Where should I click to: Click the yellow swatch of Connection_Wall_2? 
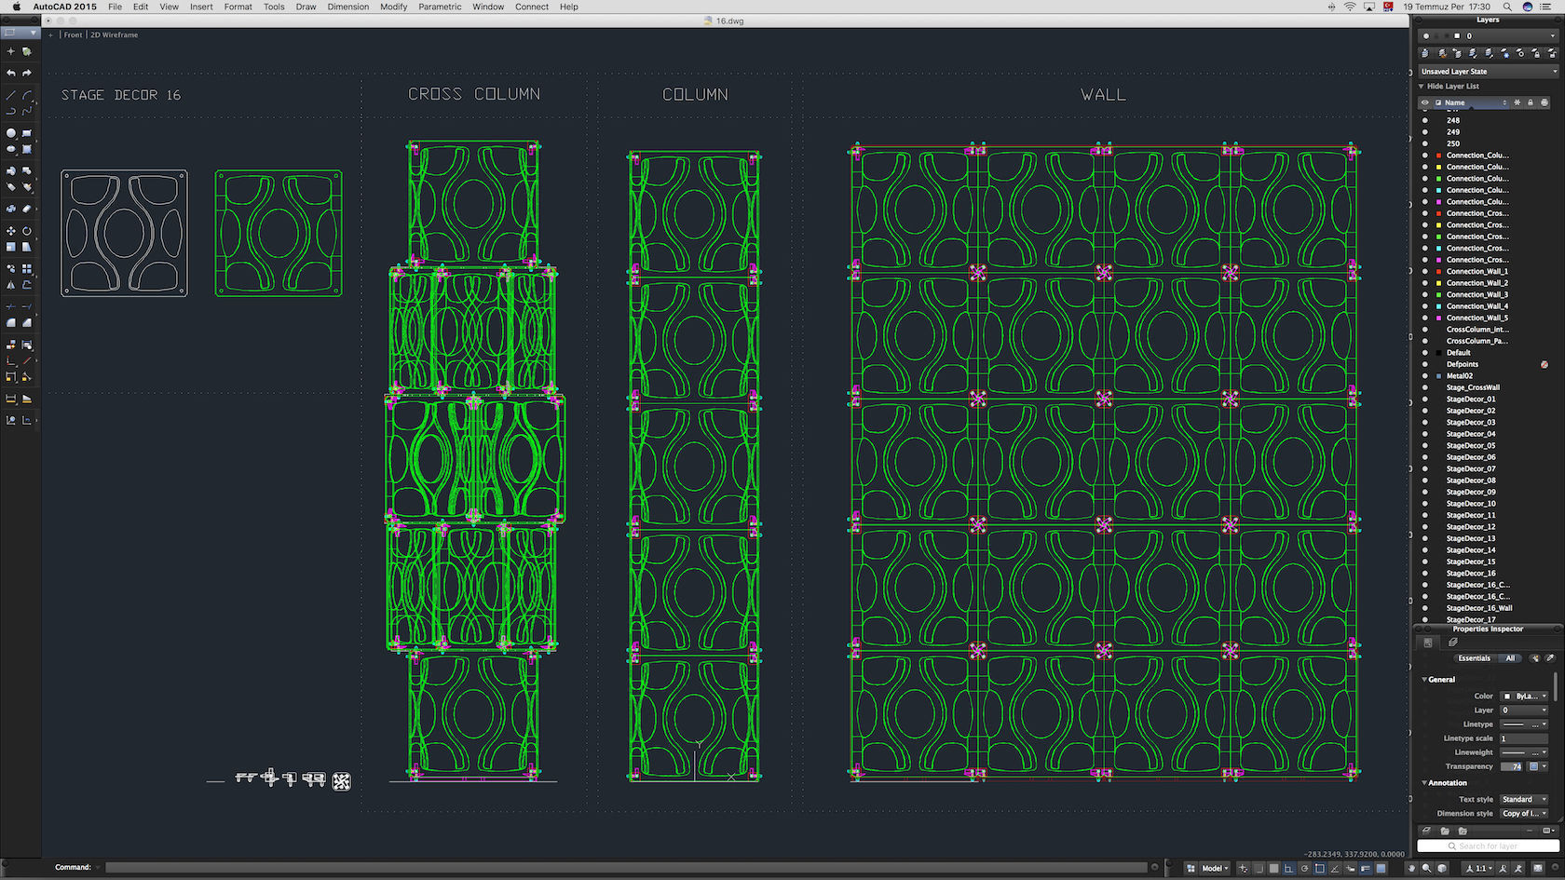[1438, 283]
